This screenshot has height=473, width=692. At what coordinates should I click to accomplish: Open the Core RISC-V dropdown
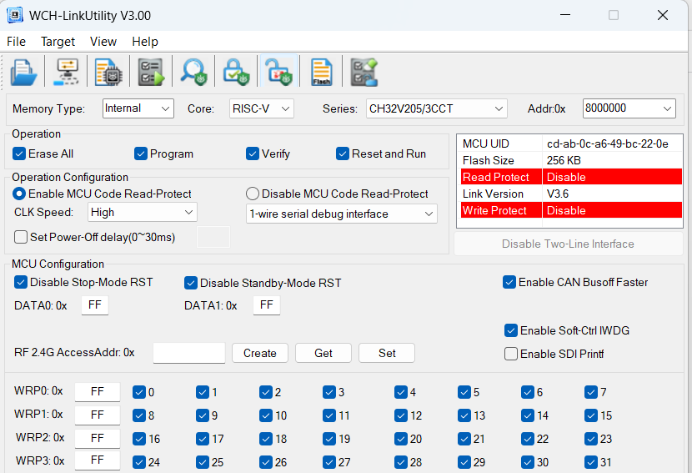(x=261, y=108)
